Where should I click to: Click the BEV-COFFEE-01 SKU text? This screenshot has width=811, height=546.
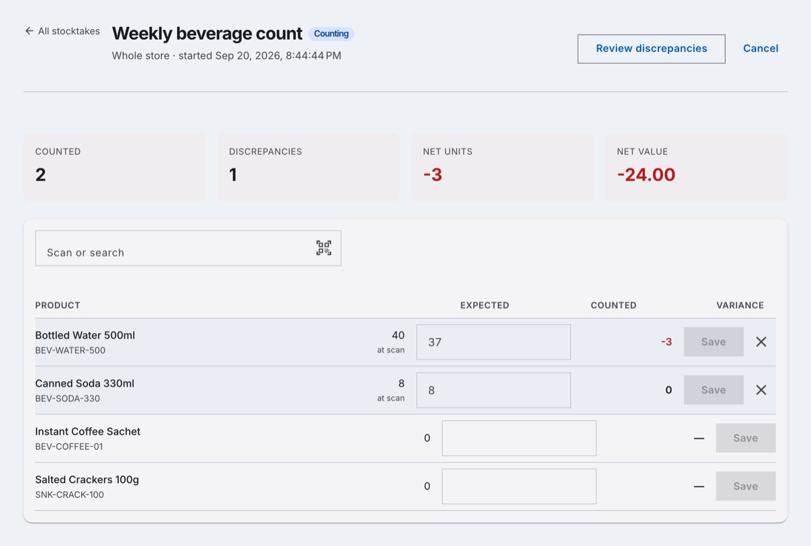coord(69,447)
